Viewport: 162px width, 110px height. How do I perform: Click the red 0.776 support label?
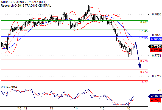[x=144, y=61]
